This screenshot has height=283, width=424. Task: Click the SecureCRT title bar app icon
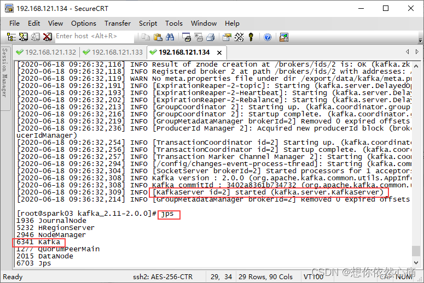pyautogui.click(x=9, y=8)
